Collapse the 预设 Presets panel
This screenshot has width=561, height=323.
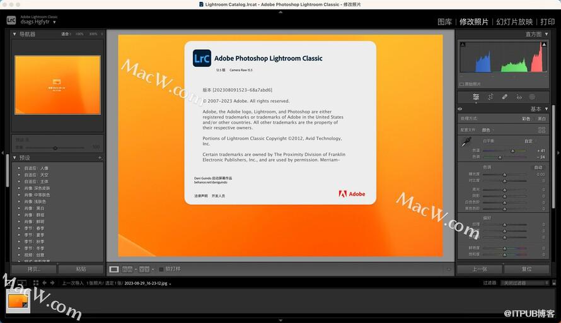tap(14, 158)
